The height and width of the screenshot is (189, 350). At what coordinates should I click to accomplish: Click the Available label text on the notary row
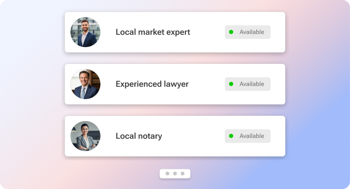252,136
